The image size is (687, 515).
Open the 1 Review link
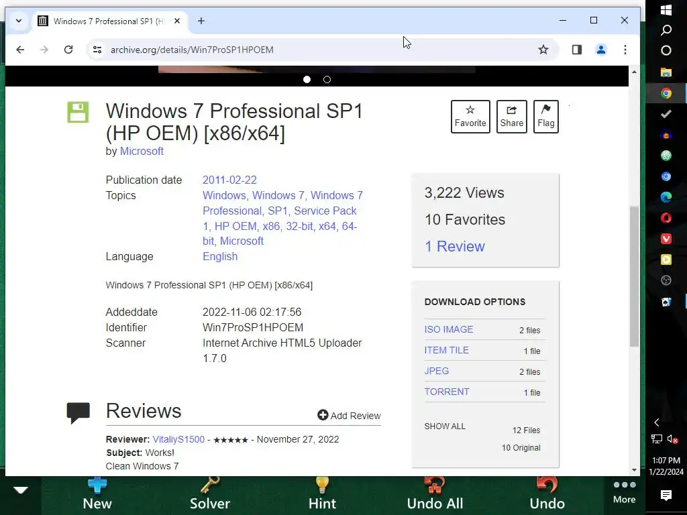tap(455, 246)
